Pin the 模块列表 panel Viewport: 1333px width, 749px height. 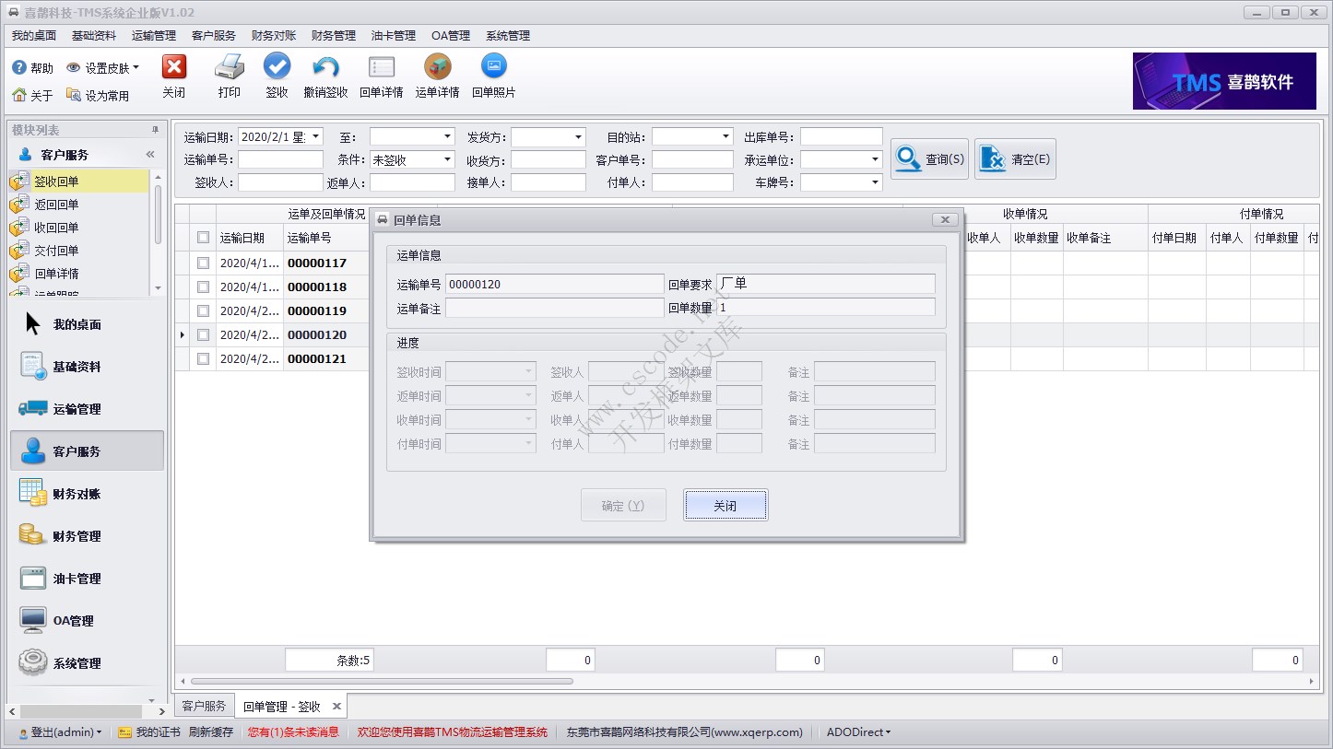point(155,130)
